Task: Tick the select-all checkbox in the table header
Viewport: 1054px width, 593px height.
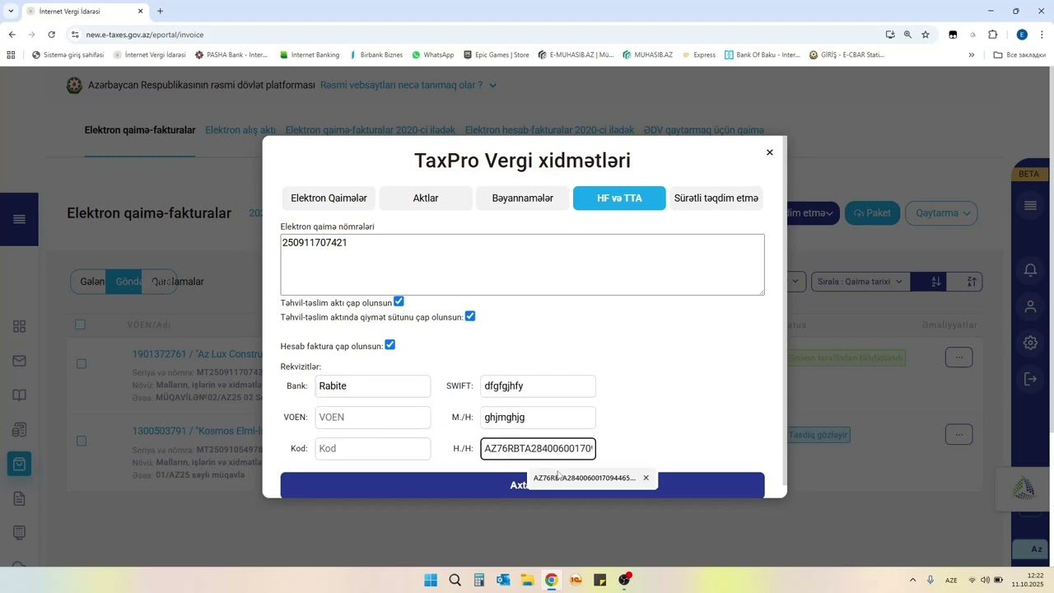Action: coord(80,325)
